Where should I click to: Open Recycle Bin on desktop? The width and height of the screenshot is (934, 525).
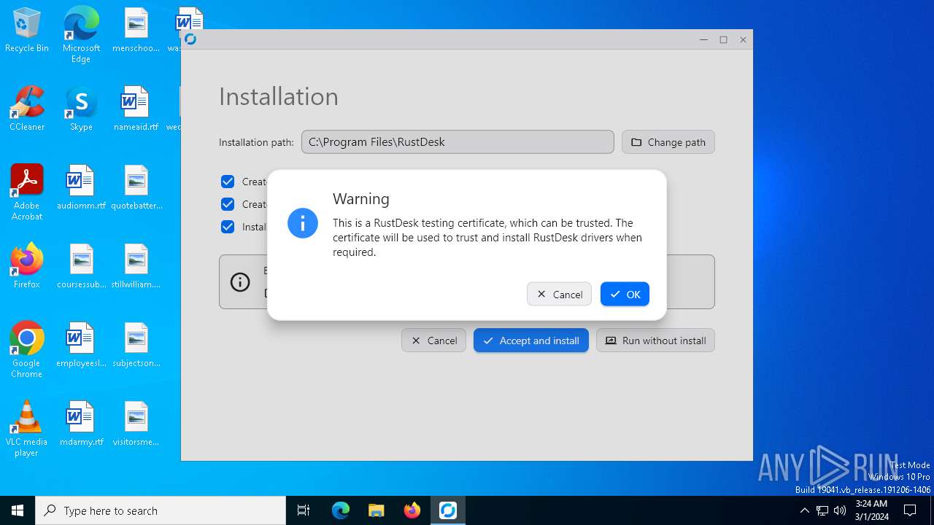click(27, 31)
